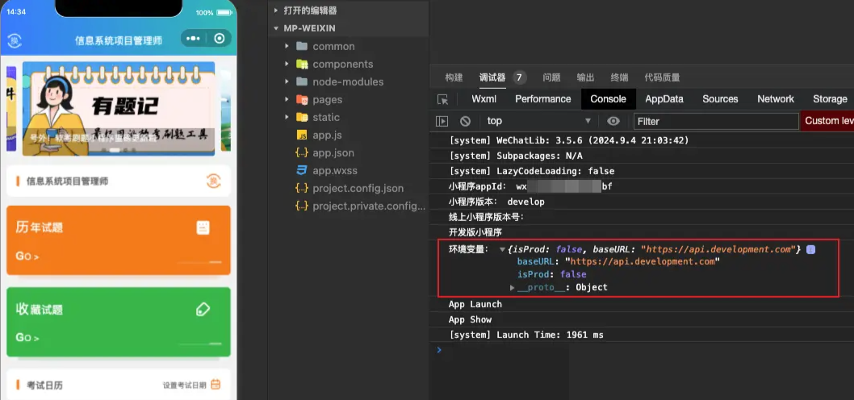Image resolution: width=854 pixels, height=400 pixels.
Task: Click the common folder icon
Action: pyautogui.click(x=302, y=46)
